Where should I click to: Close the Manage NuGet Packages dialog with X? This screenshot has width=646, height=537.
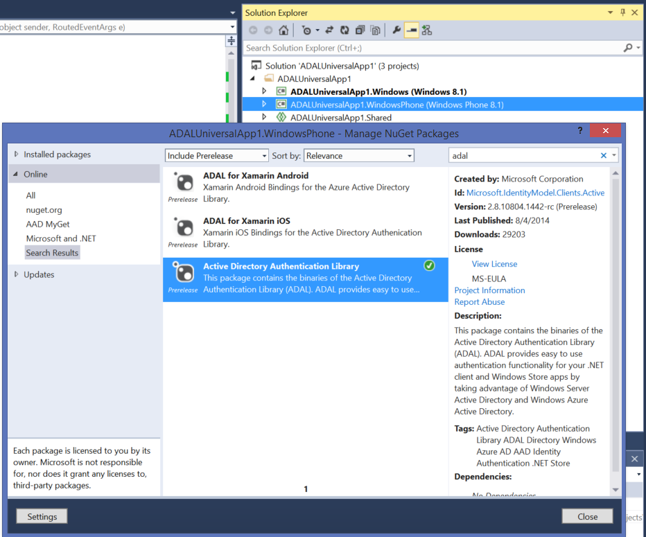[x=605, y=130]
